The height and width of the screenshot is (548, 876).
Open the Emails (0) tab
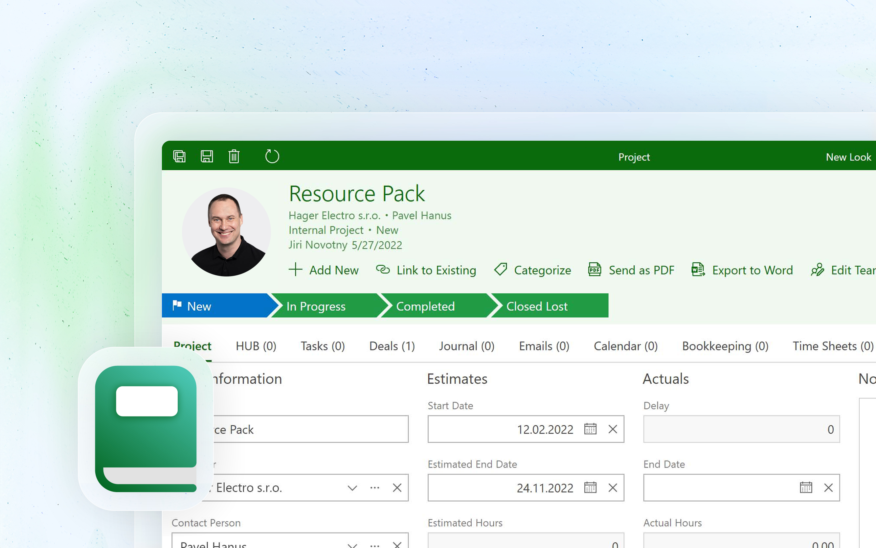pos(544,346)
